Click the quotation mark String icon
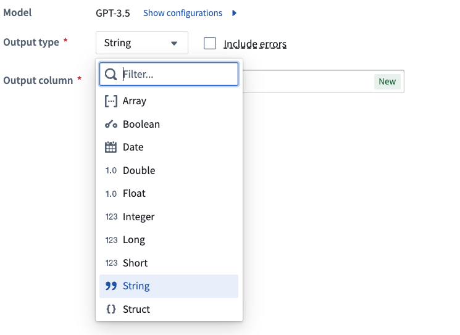The image size is (460, 335). coord(111,286)
